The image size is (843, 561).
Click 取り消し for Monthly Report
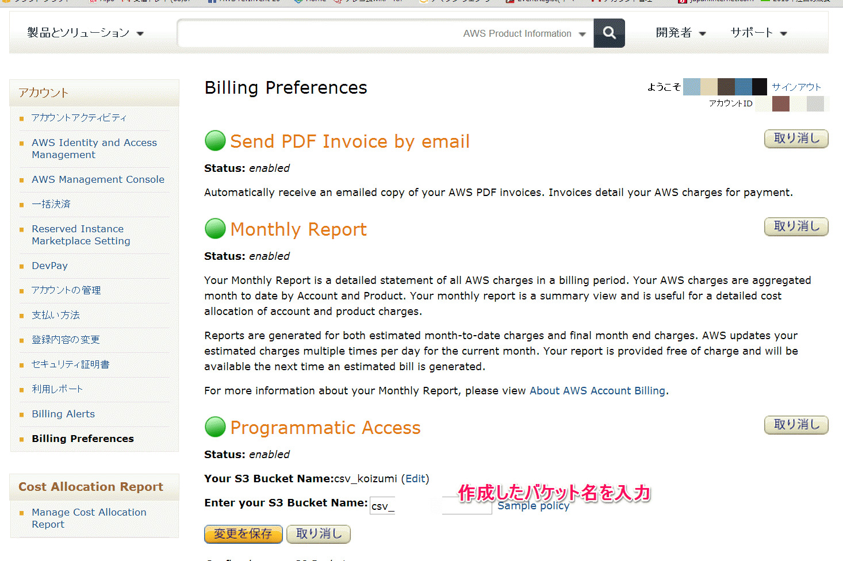(796, 226)
